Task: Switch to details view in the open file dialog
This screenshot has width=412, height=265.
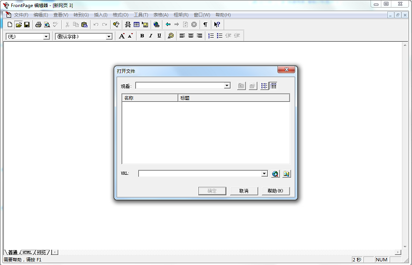Action: [x=274, y=86]
